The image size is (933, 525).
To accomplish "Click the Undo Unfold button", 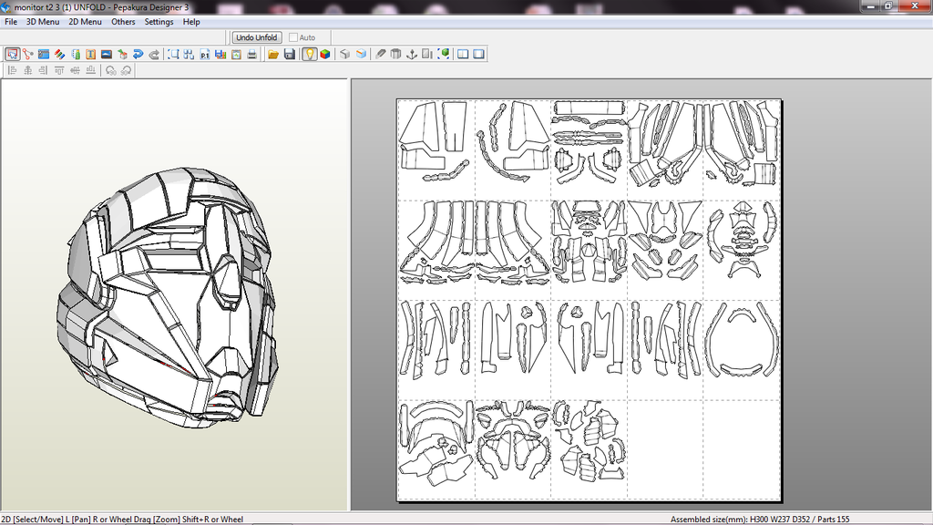I will [x=257, y=37].
